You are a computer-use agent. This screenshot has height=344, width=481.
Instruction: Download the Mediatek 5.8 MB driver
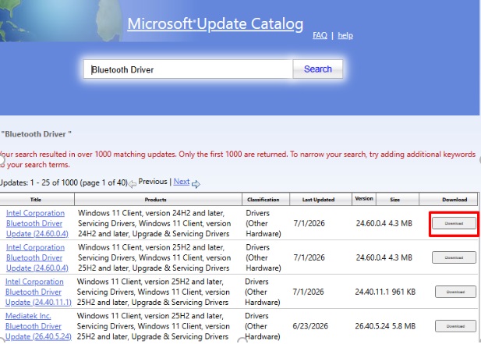click(x=455, y=326)
